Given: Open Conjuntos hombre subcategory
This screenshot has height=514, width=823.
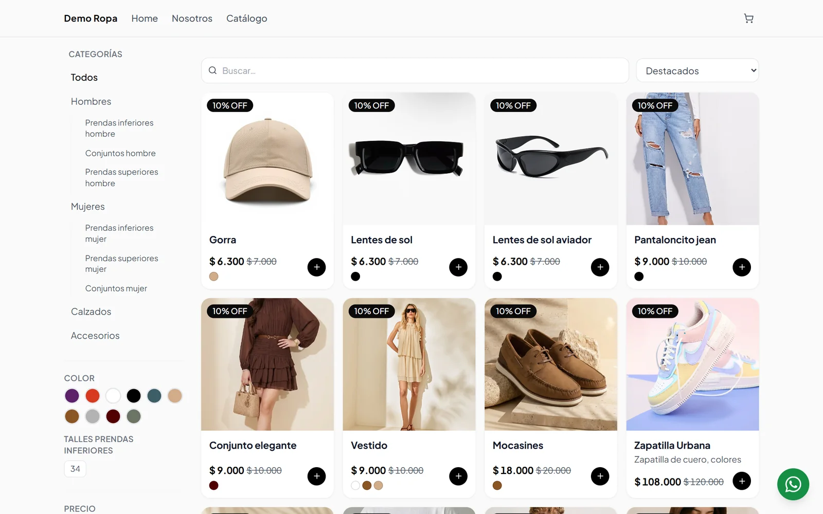Looking at the screenshot, I should click(120, 153).
